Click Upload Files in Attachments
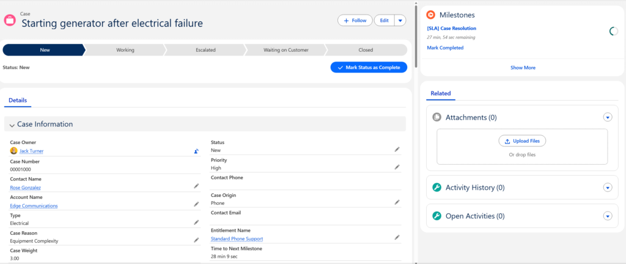 [x=522, y=141]
